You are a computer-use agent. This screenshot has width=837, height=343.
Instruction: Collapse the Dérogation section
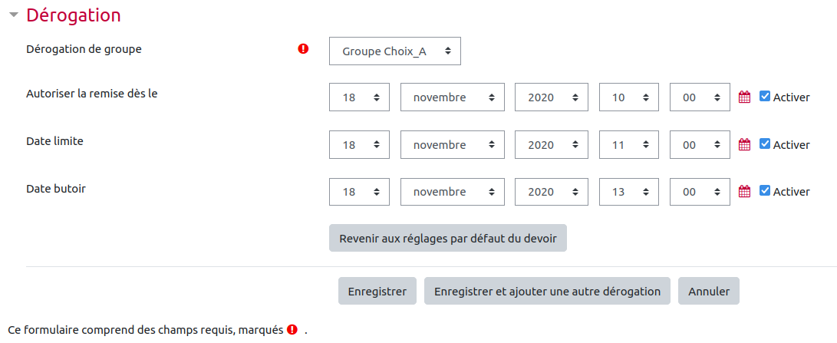pos(13,15)
